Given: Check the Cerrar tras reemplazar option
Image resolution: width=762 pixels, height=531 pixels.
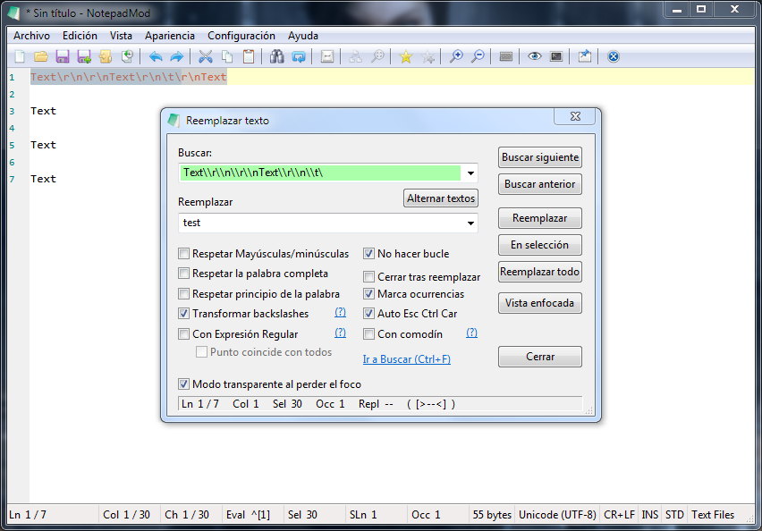Looking at the screenshot, I should [368, 276].
